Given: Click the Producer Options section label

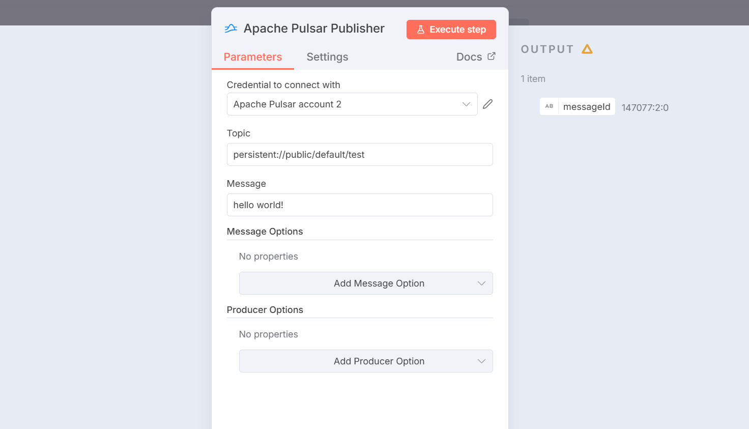Looking at the screenshot, I should [265, 310].
